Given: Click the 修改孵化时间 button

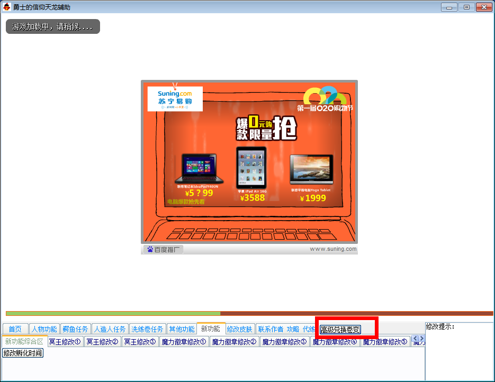Looking at the screenshot, I should coord(23,353).
